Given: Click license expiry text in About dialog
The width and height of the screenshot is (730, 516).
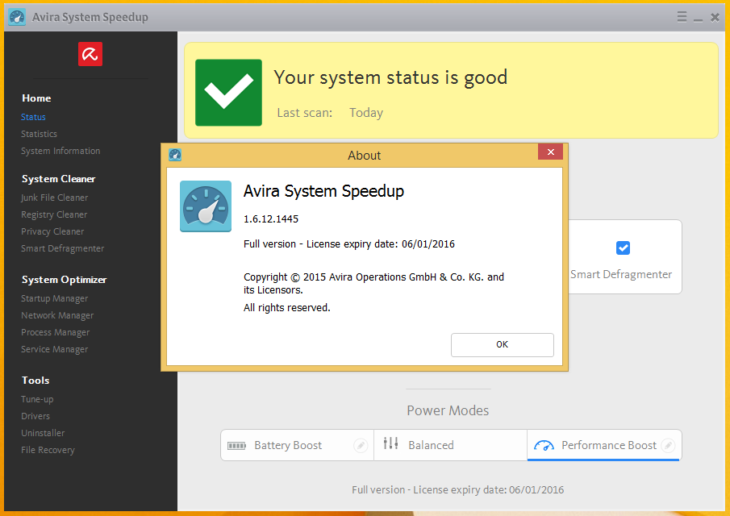Looking at the screenshot, I should pos(349,244).
